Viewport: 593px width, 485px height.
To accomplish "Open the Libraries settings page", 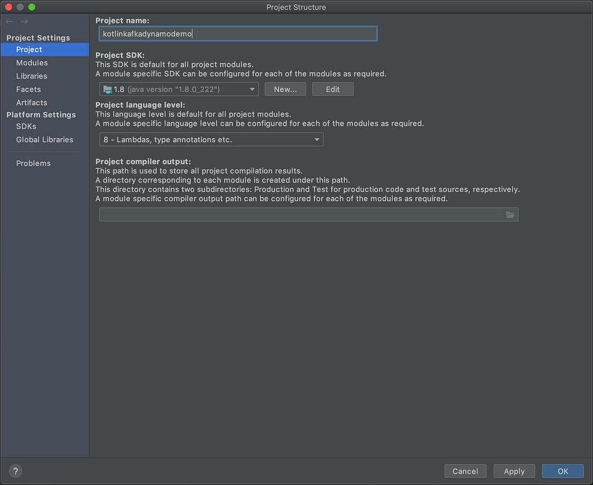I will (32, 76).
